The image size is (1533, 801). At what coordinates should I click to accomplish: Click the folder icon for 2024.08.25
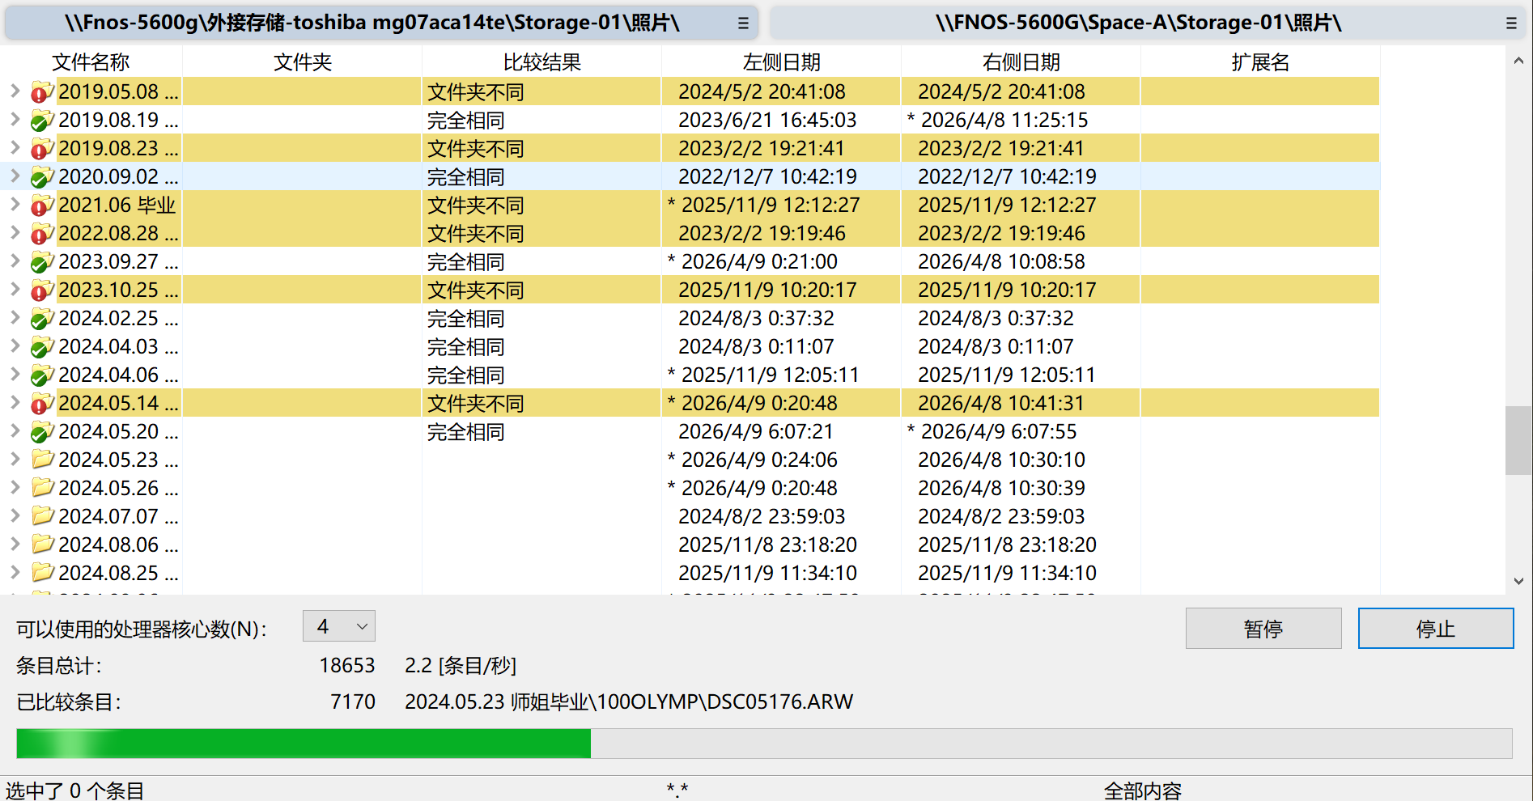(x=42, y=573)
